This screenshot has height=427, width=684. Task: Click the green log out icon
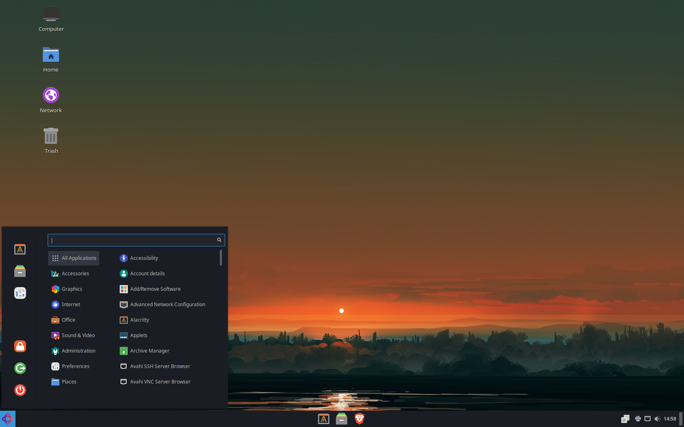click(x=20, y=368)
